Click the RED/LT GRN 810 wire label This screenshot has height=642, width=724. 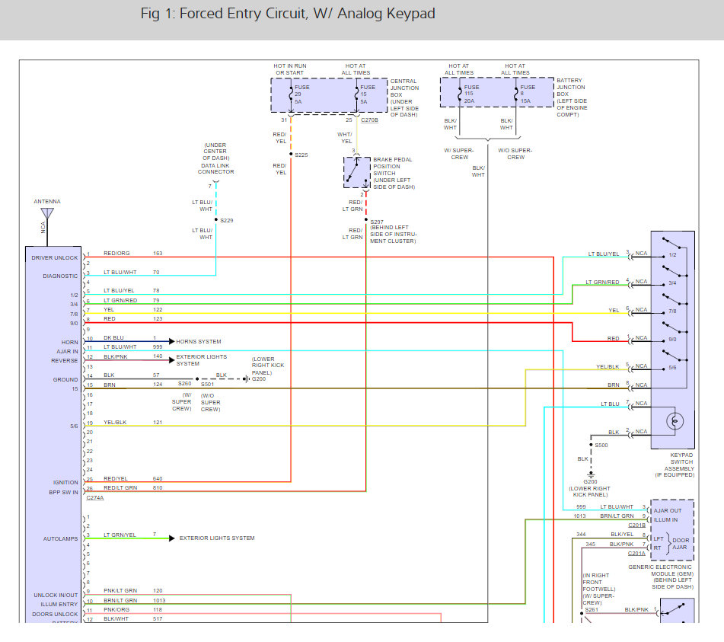pos(133,487)
